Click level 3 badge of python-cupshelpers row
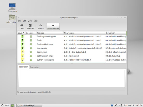This screenshot has height=107, width=143. (x=23, y=60)
